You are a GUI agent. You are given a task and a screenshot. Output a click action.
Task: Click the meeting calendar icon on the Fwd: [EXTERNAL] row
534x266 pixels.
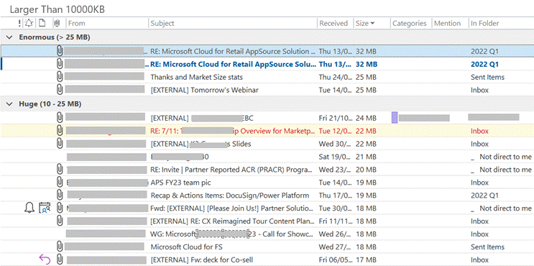coord(45,208)
